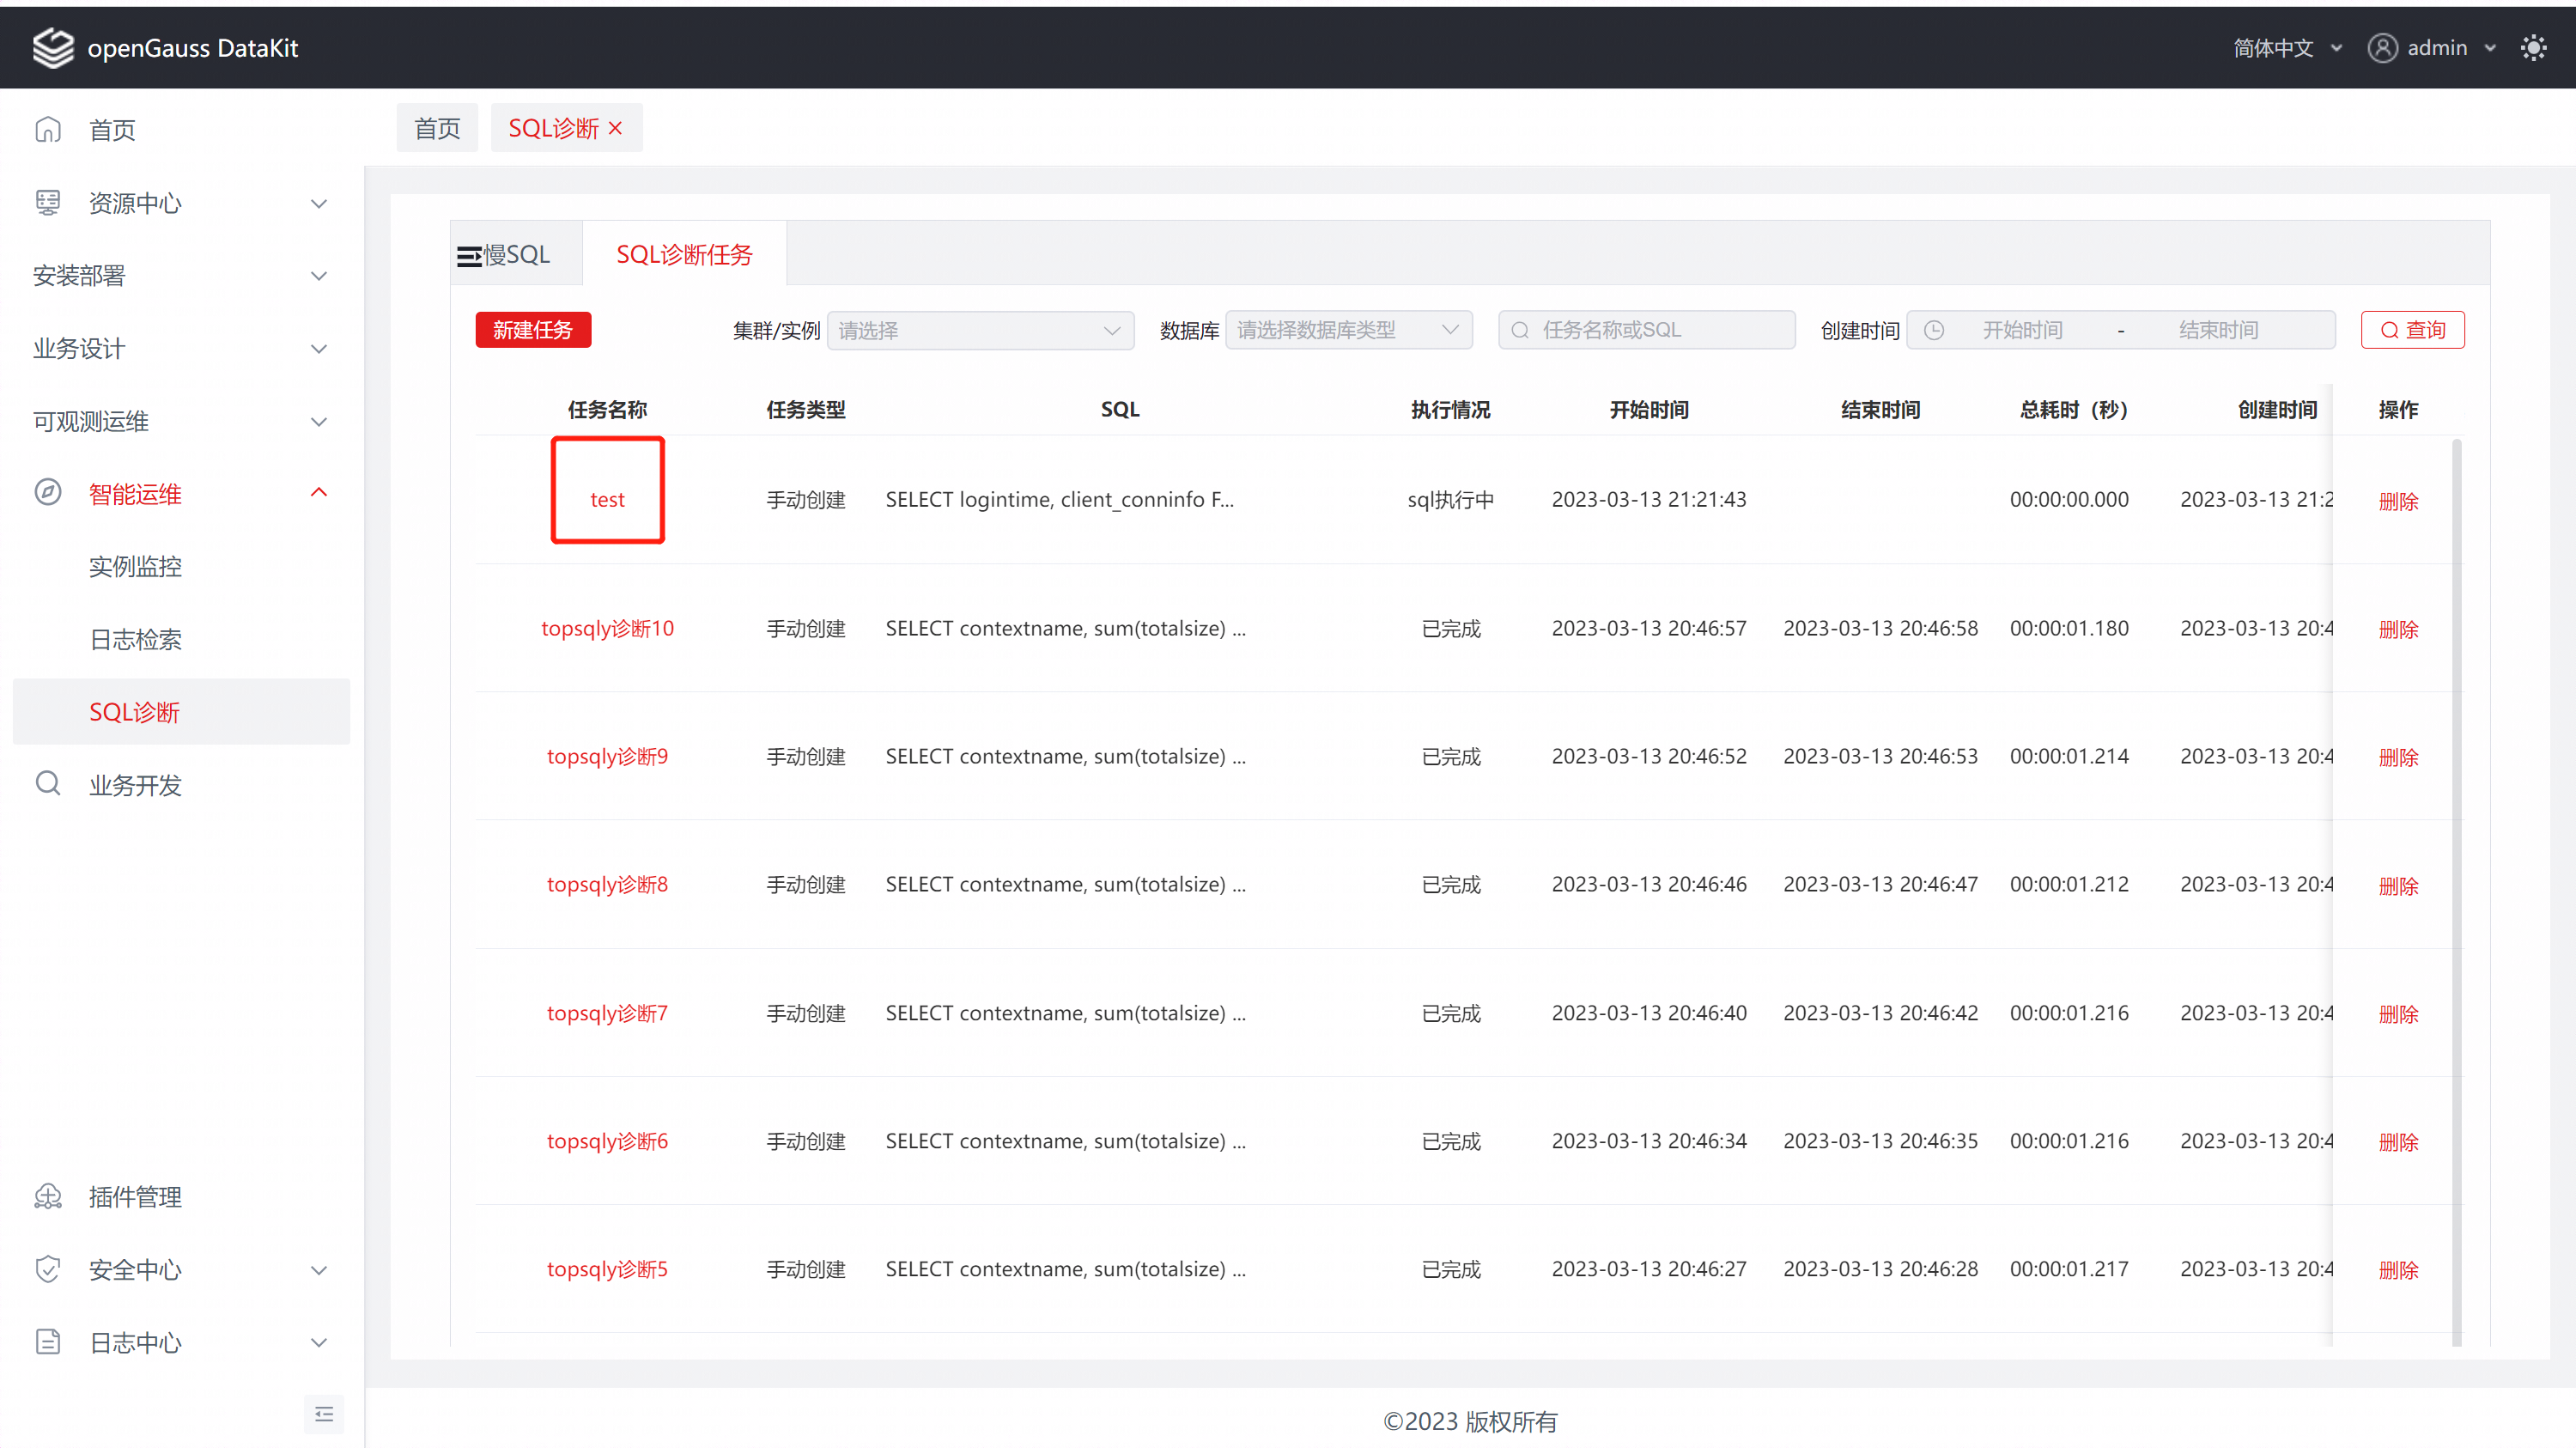This screenshot has width=2576, height=1448.
Task: Click the 新建任务 button
Action: click(532, 330)
